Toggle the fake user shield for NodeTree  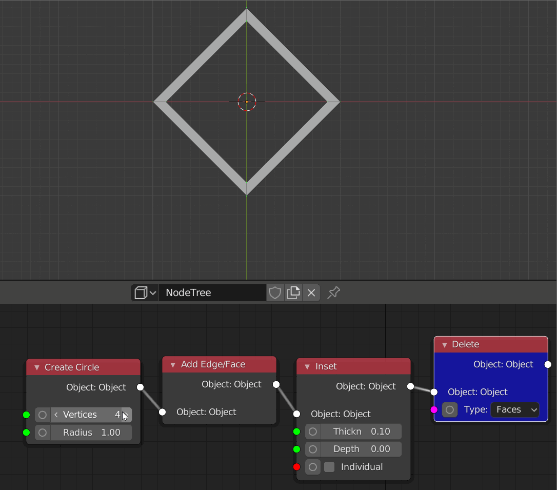(x=275, y=292)
